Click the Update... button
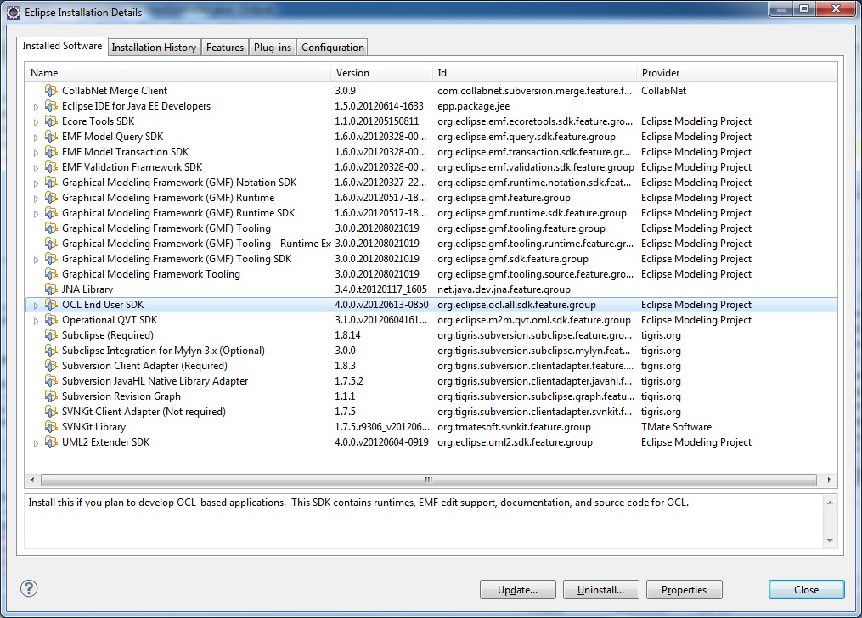The height and width of the screenshot is (618, 862). (518, 589)
